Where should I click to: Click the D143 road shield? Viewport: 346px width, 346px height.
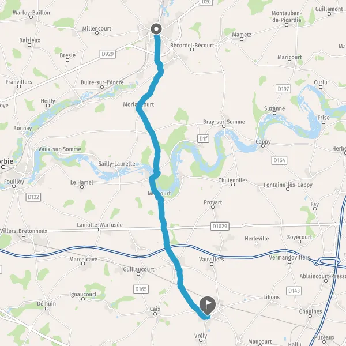(x=294, y=291)
